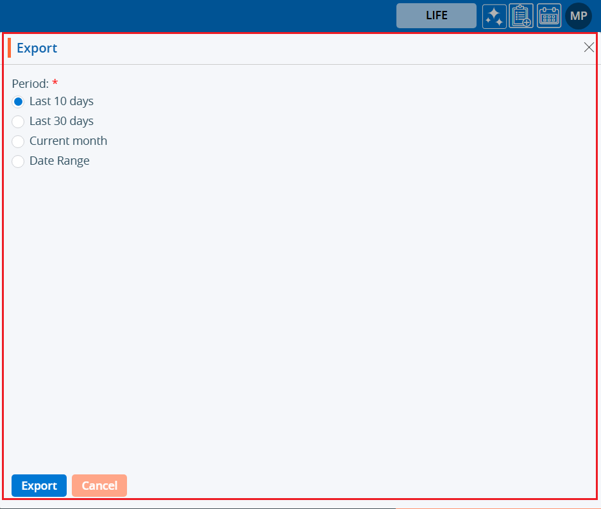The image size is (601, 509).
Task: Click the "Last 10 days" label text
Action: [x=62, y=101]
